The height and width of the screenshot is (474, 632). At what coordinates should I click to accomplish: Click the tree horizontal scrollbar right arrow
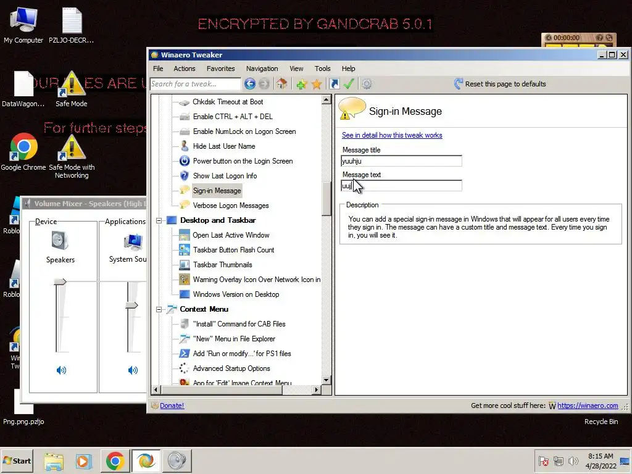point(317,390)
